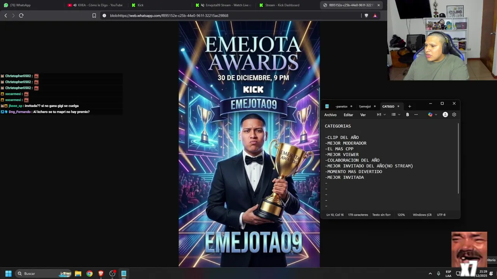The image size is (497, 279).
Task: Open Notepad settings gear
Action: pos(454,115)
